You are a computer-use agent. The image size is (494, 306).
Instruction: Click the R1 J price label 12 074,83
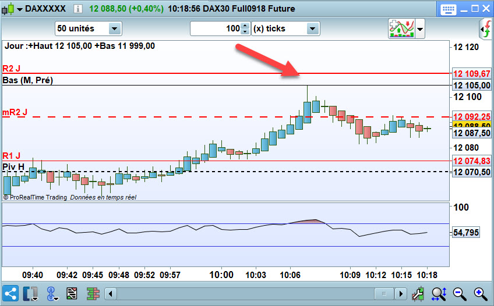[471, 161]
